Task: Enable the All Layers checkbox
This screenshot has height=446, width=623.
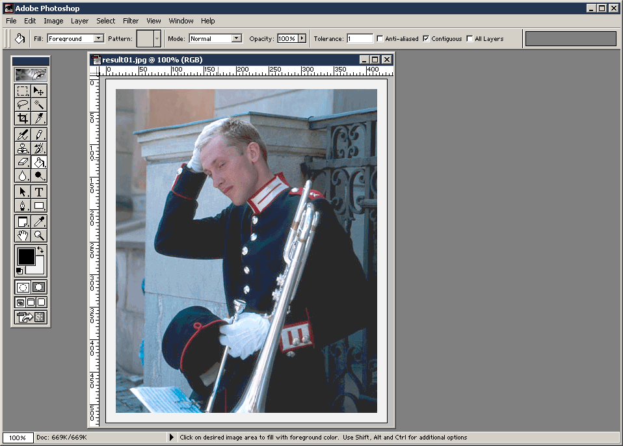Action: point(470,39)
